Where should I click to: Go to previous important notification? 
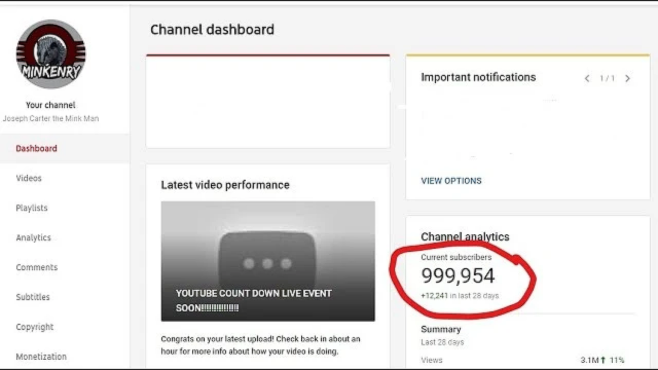[x=587, y=78]
